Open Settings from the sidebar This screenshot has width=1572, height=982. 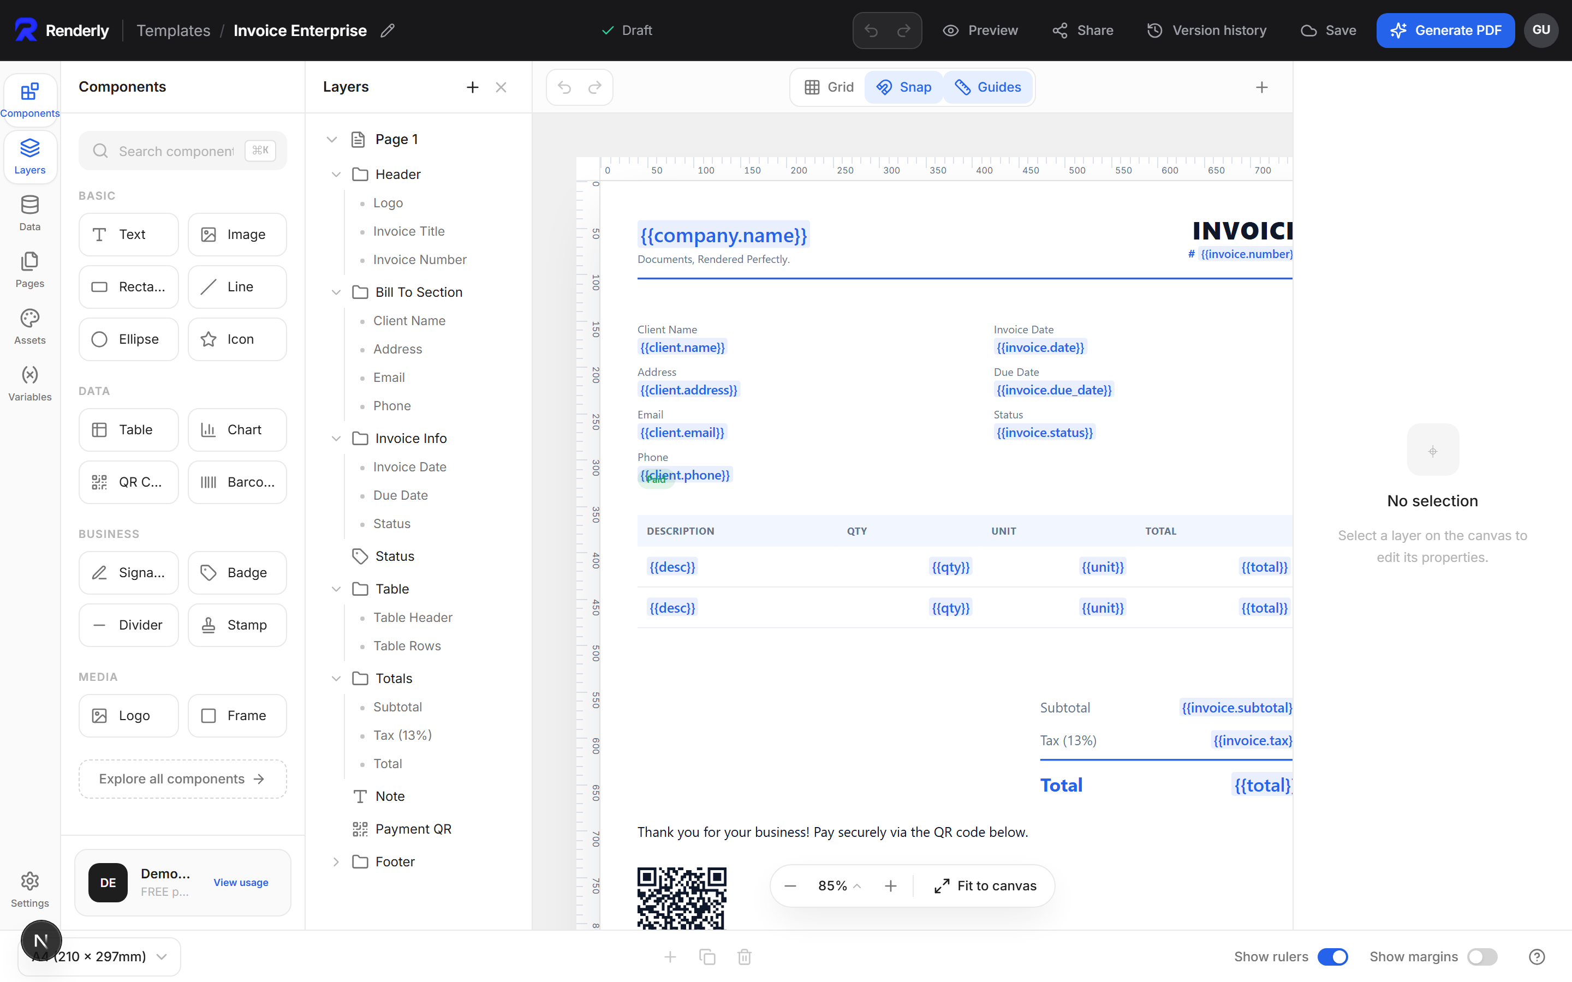pos(30,889)
